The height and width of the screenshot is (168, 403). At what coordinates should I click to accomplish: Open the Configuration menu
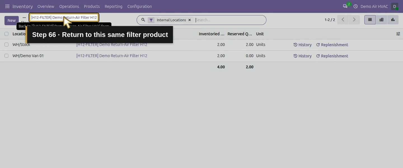point(140,6)
